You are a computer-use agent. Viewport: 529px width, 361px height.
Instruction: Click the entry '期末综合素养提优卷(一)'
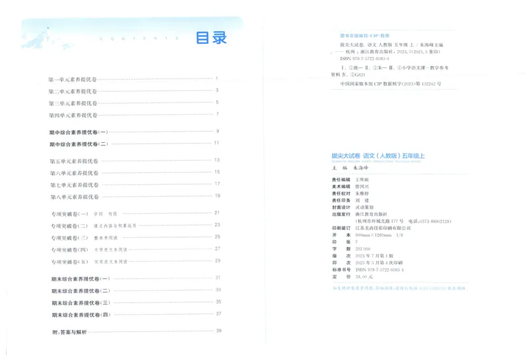[x=81, y=279]
